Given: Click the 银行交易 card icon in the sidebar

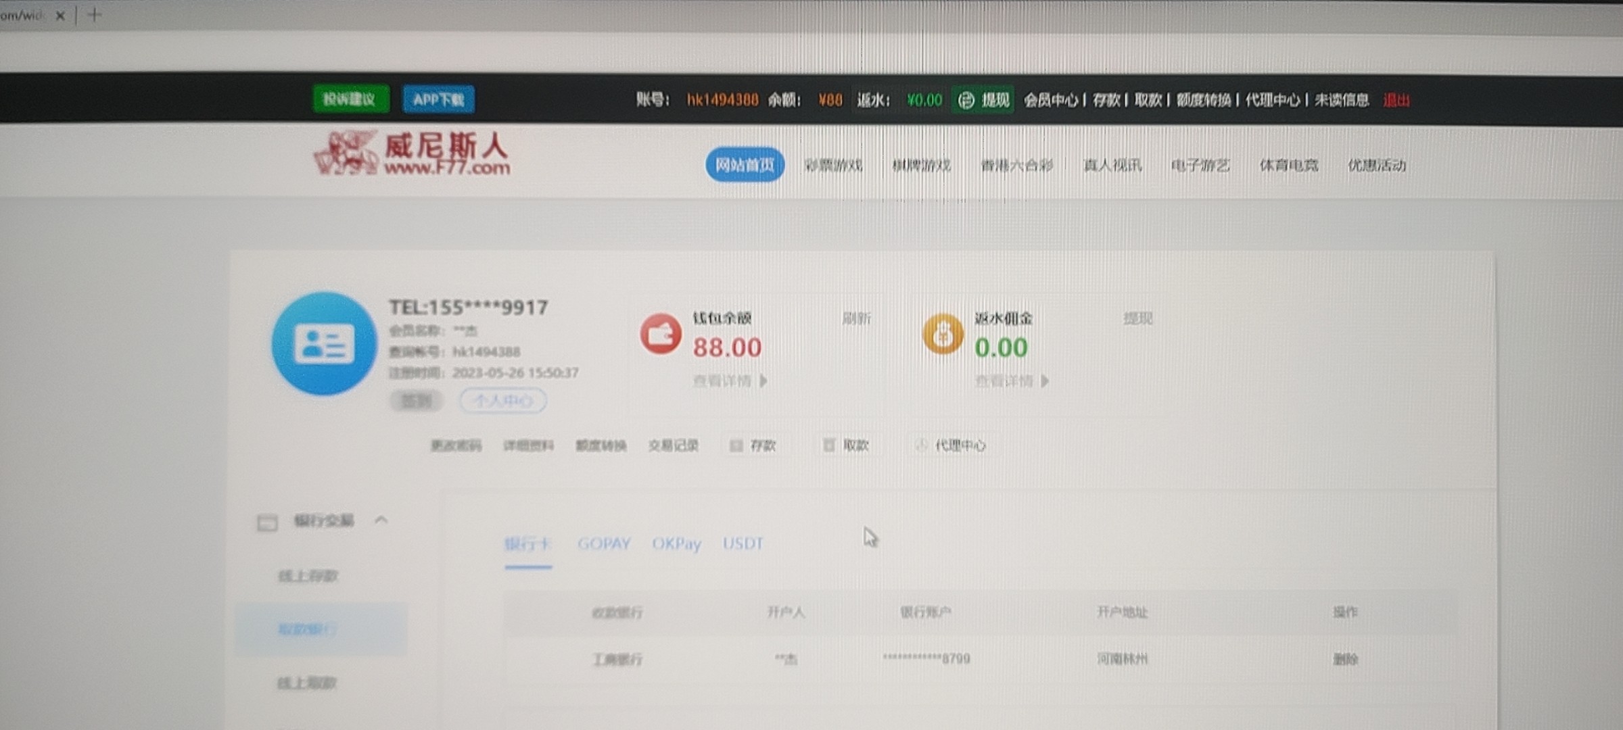Looking at the screenshot, I should coord(267,522).
